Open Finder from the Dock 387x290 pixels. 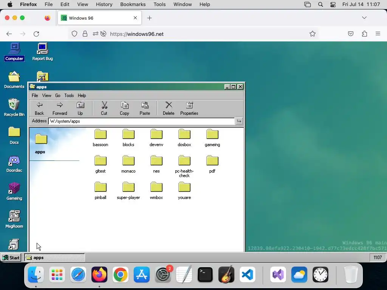(36, 275)
